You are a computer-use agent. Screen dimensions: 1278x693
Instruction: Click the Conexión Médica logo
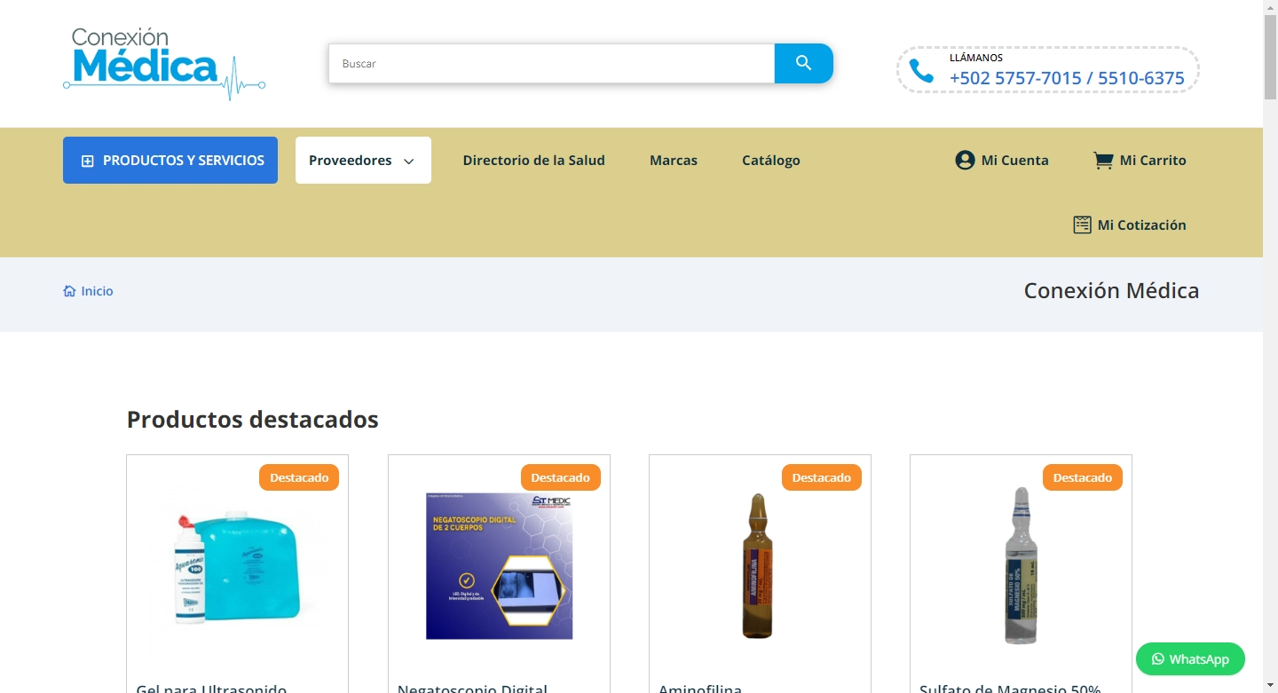(164, 64)
